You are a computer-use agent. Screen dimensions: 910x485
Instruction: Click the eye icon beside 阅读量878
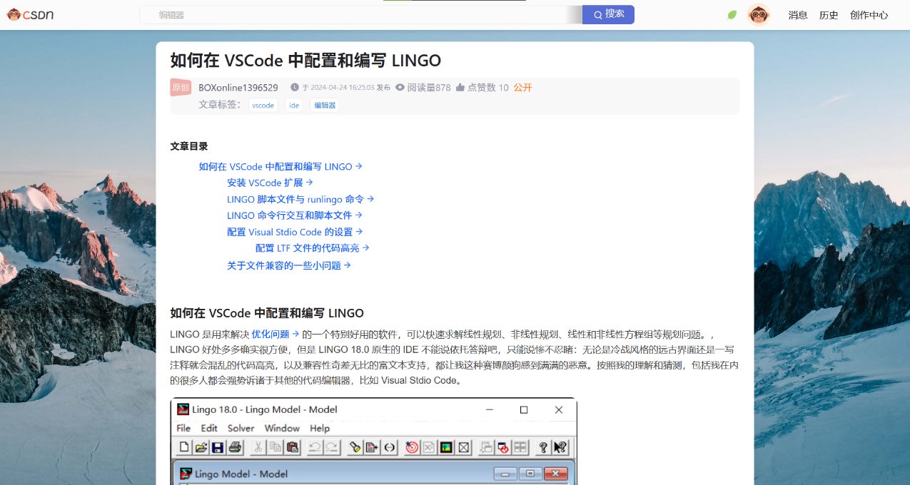tap(400, 88)
